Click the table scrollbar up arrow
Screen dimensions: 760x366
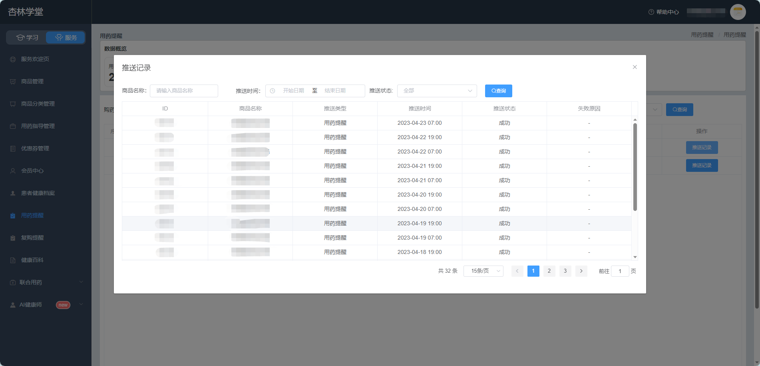tap(635, 120)
